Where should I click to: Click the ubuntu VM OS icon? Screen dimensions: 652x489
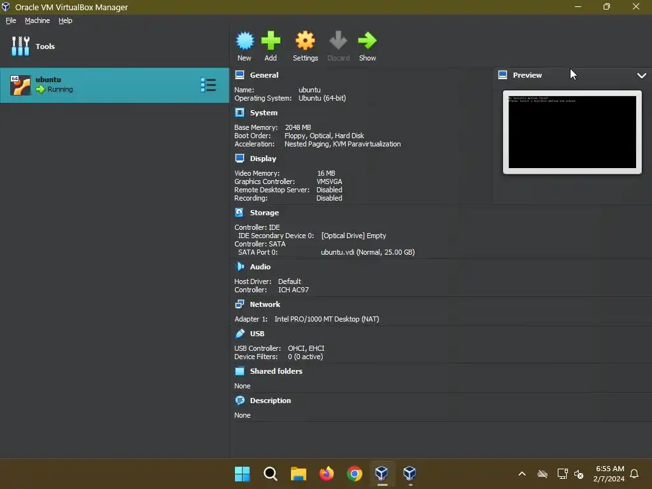(x=20, y=85)
